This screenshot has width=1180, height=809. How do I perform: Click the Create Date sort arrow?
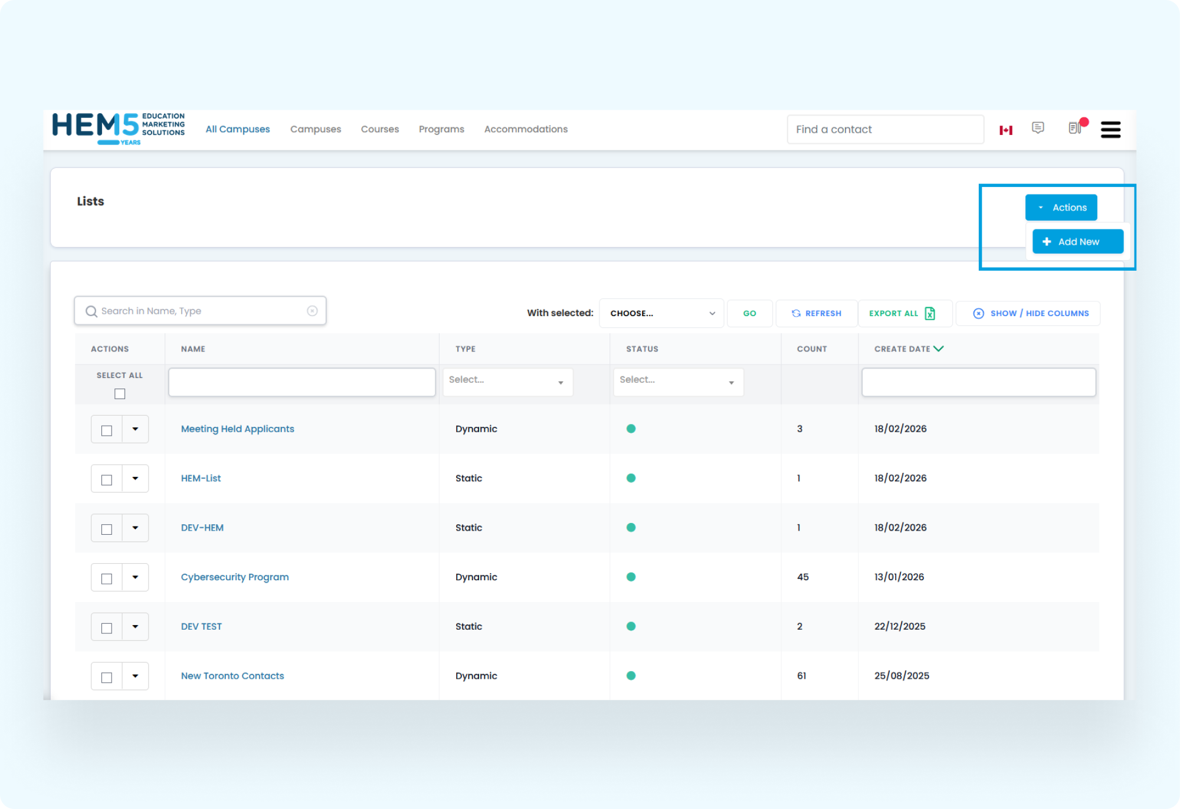click(x=939, y=348)
